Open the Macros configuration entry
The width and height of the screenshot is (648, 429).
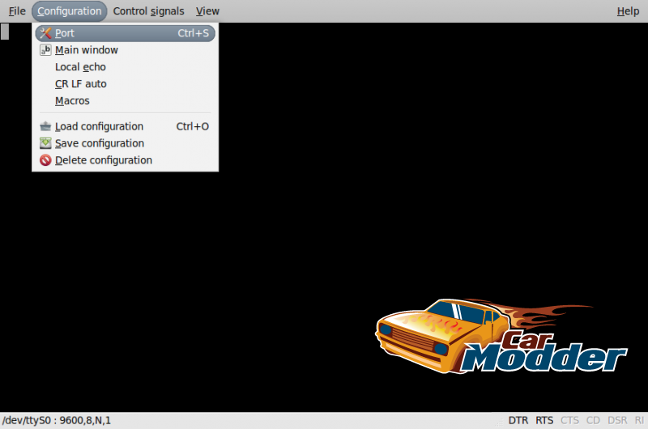126,100
